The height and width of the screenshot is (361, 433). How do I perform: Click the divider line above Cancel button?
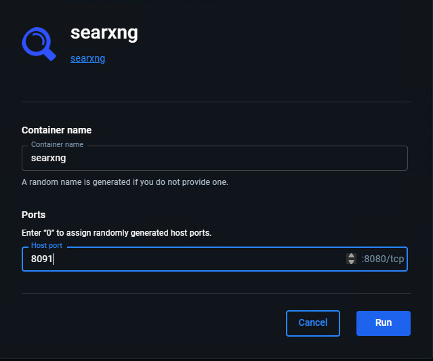215,294
